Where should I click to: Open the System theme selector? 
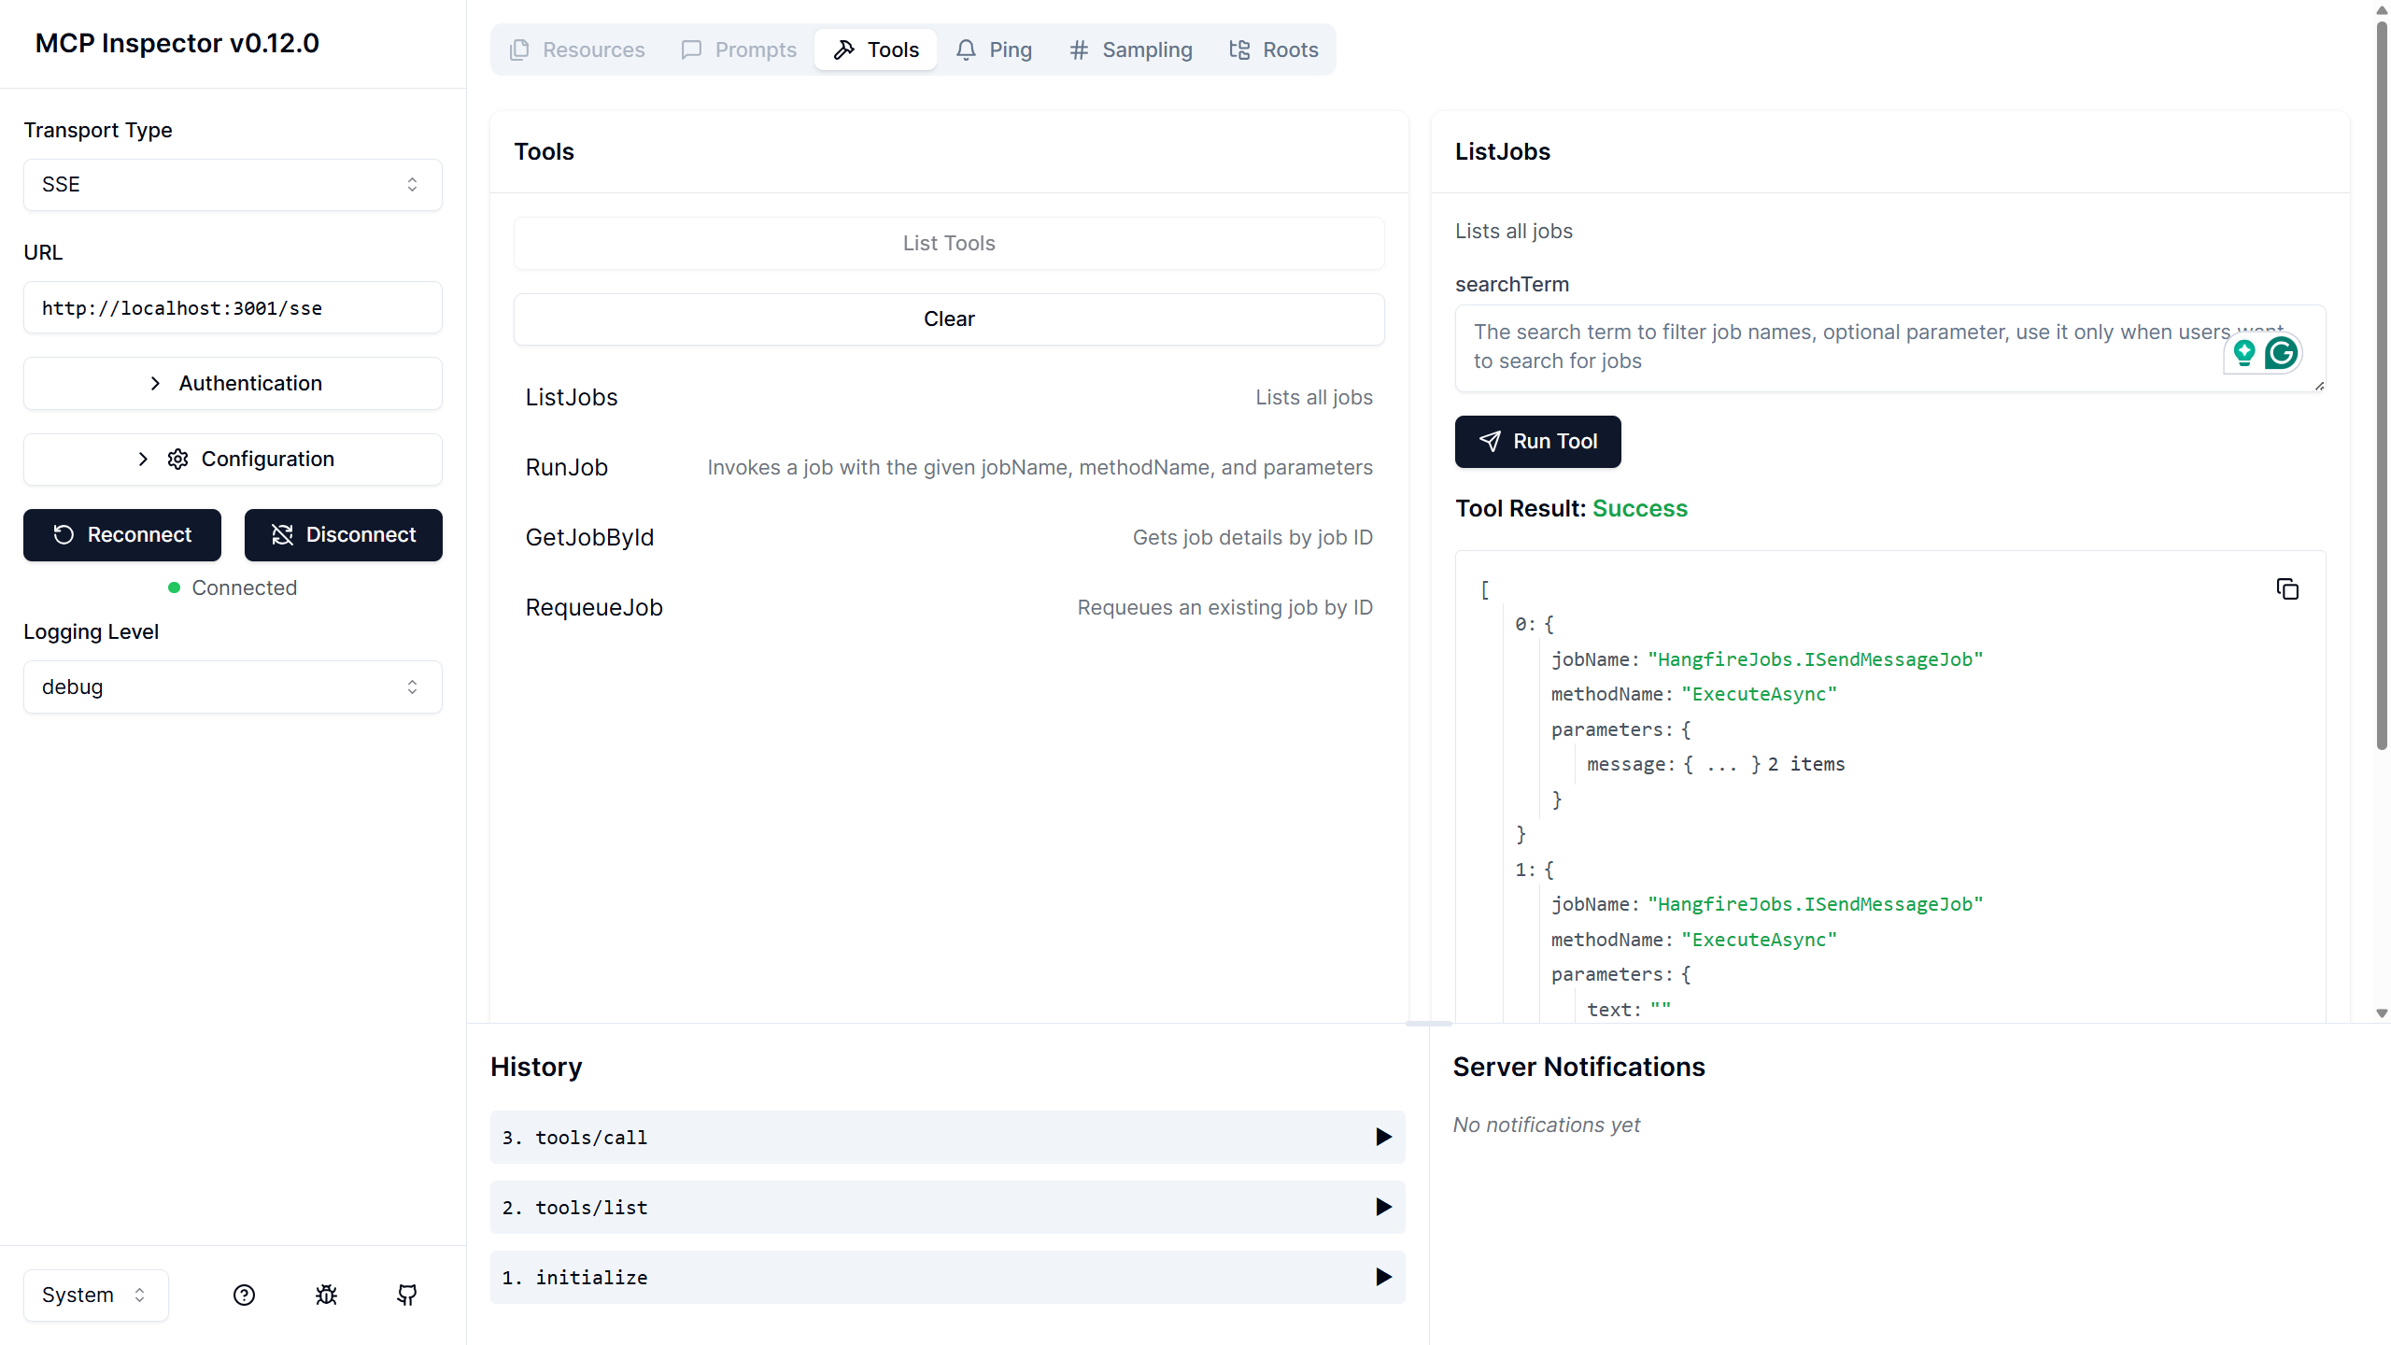click(x=95, y=1295)
